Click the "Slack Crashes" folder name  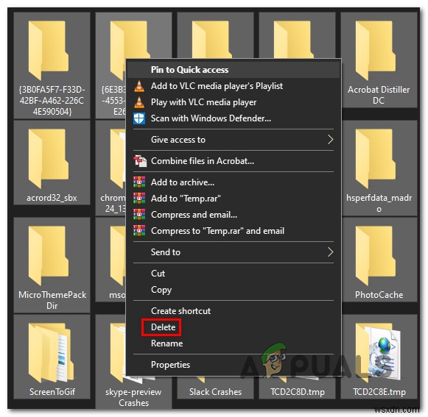click(215, 392)
